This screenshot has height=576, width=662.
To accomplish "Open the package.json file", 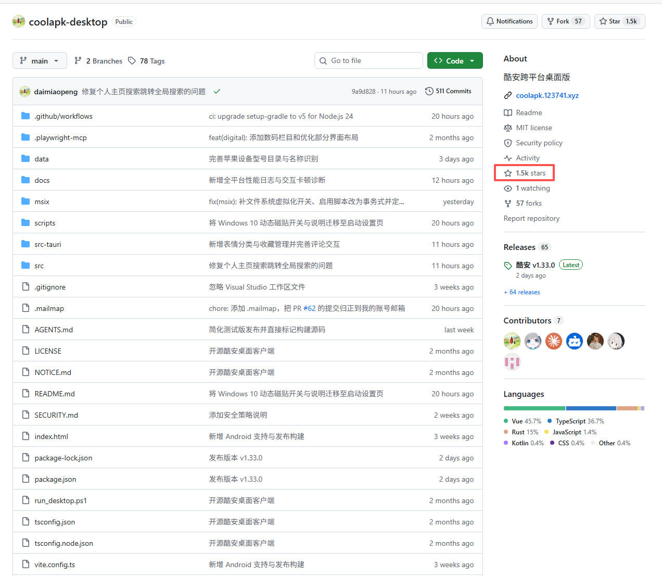I will click(55, 479).
